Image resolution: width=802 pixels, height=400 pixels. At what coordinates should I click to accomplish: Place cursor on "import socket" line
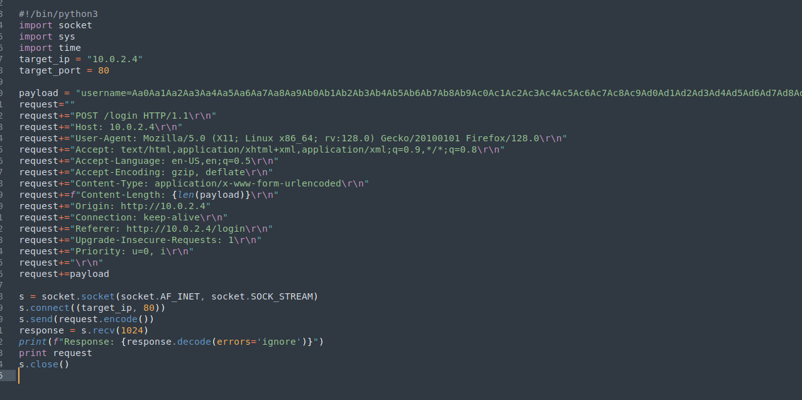55,25
